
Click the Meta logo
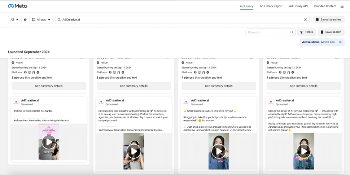(x=17, y=6)
